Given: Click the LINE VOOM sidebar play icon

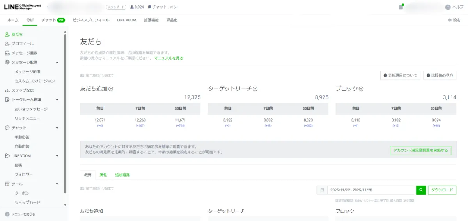Looking at the screenshot, I should coord(7,156).
